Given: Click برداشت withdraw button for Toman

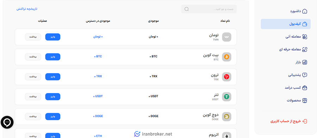Looking at the screenshot, I should 33,37.
